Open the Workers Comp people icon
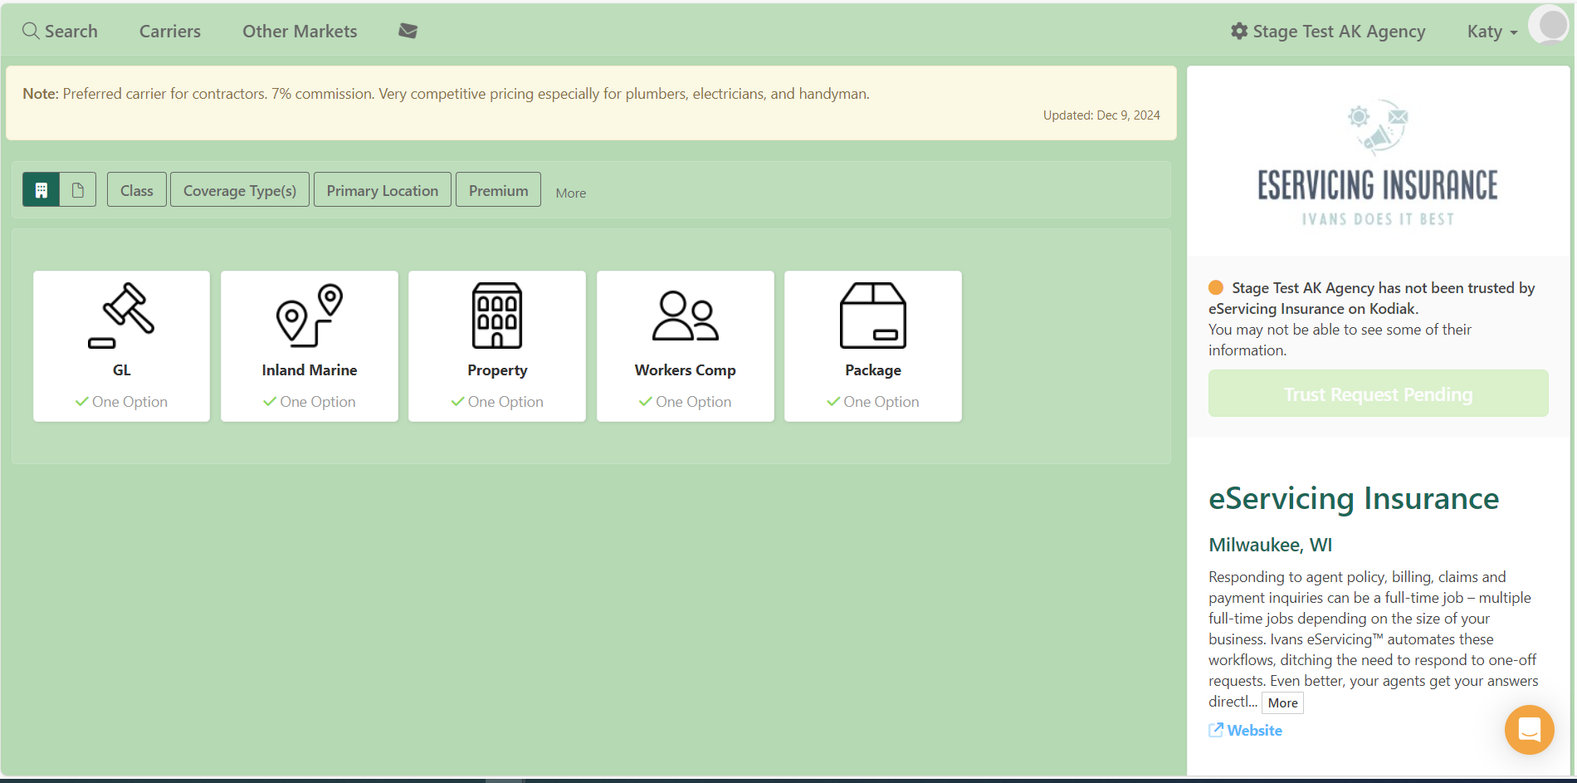The width and height of the screenshot is (1577, 783). (685, 316)
